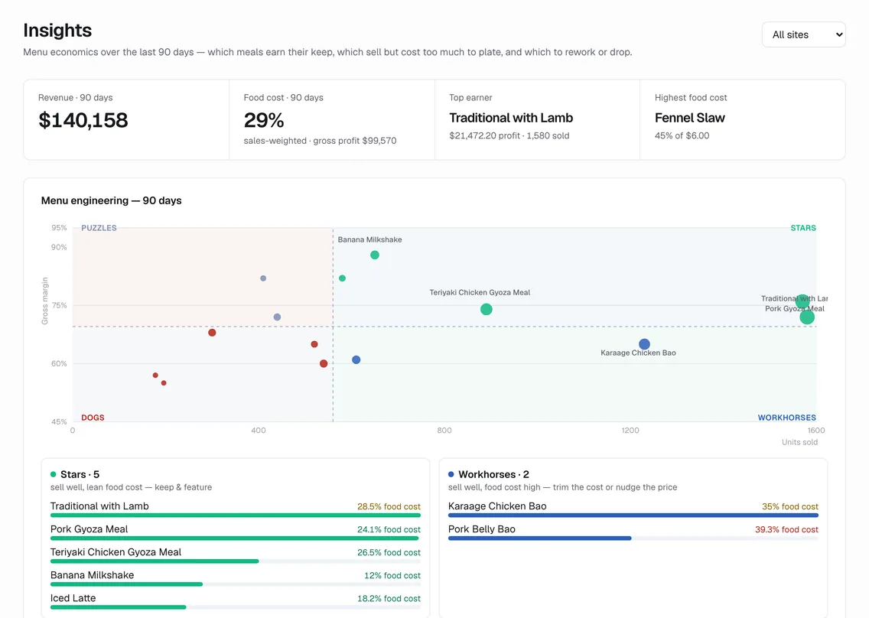Click 'Menu engineering — 90 days' title
This screenshot has width=869, height=618.
[x=112, y=200]
